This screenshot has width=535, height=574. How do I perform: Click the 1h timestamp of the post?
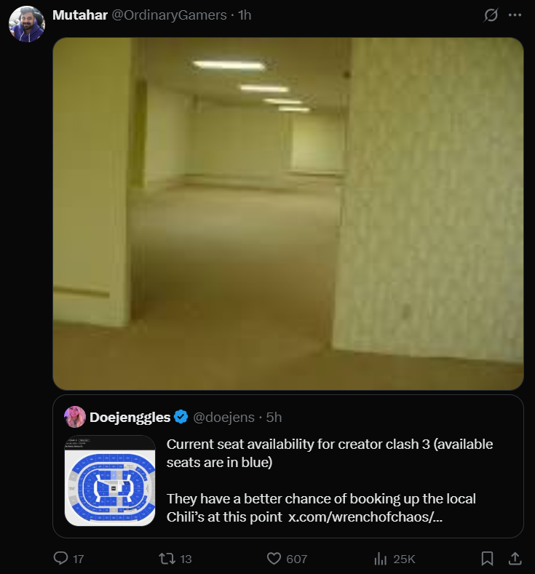click(x=245, y=15)
